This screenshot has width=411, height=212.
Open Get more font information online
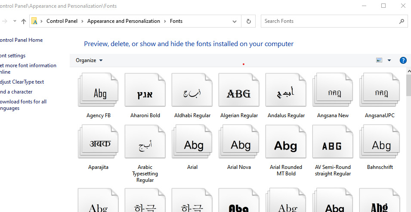[x=28, y=69]
